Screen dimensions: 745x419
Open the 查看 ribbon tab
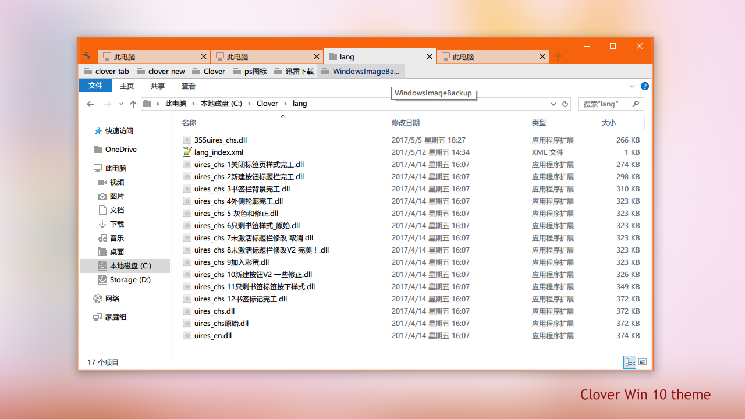189,86
